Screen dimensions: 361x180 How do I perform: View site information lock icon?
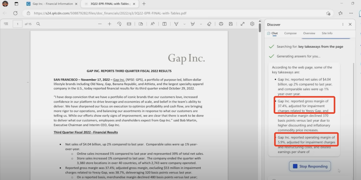click(28, 13)
